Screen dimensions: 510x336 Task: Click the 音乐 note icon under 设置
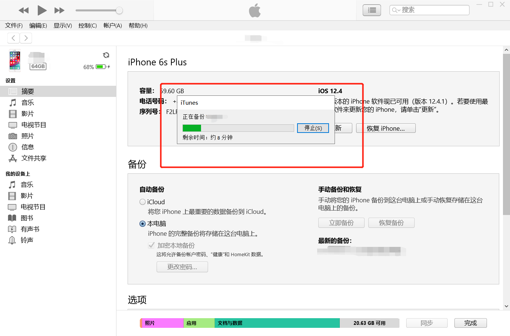pos(13,102)
